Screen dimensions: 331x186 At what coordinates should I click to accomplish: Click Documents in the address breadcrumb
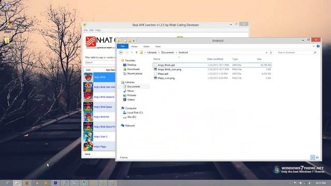pos(168,53)
